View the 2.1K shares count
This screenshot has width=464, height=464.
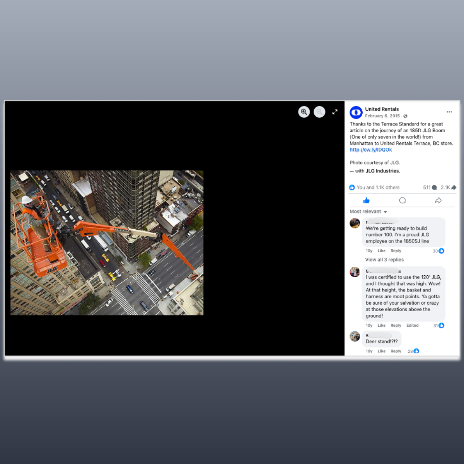click(449, 188)
